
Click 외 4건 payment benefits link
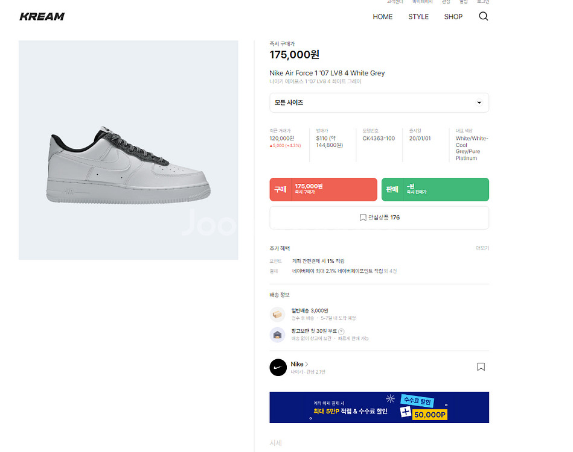click(x=391, y=271)
